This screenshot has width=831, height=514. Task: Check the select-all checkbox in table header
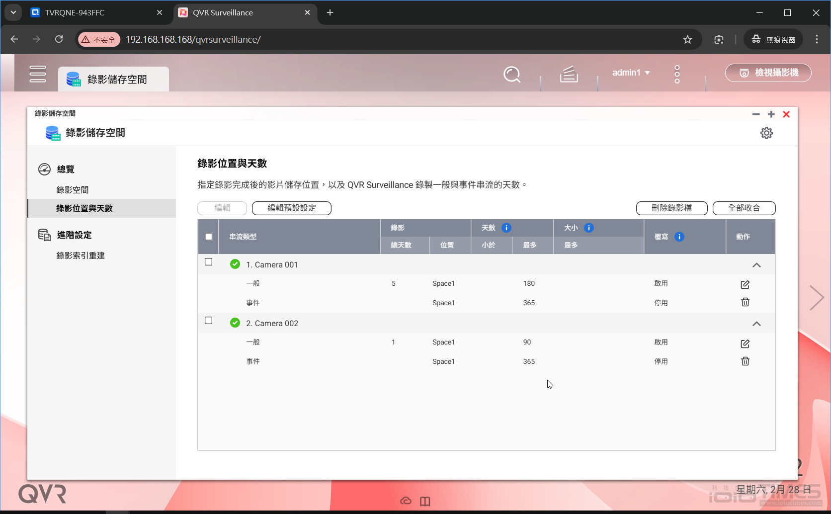208,237
